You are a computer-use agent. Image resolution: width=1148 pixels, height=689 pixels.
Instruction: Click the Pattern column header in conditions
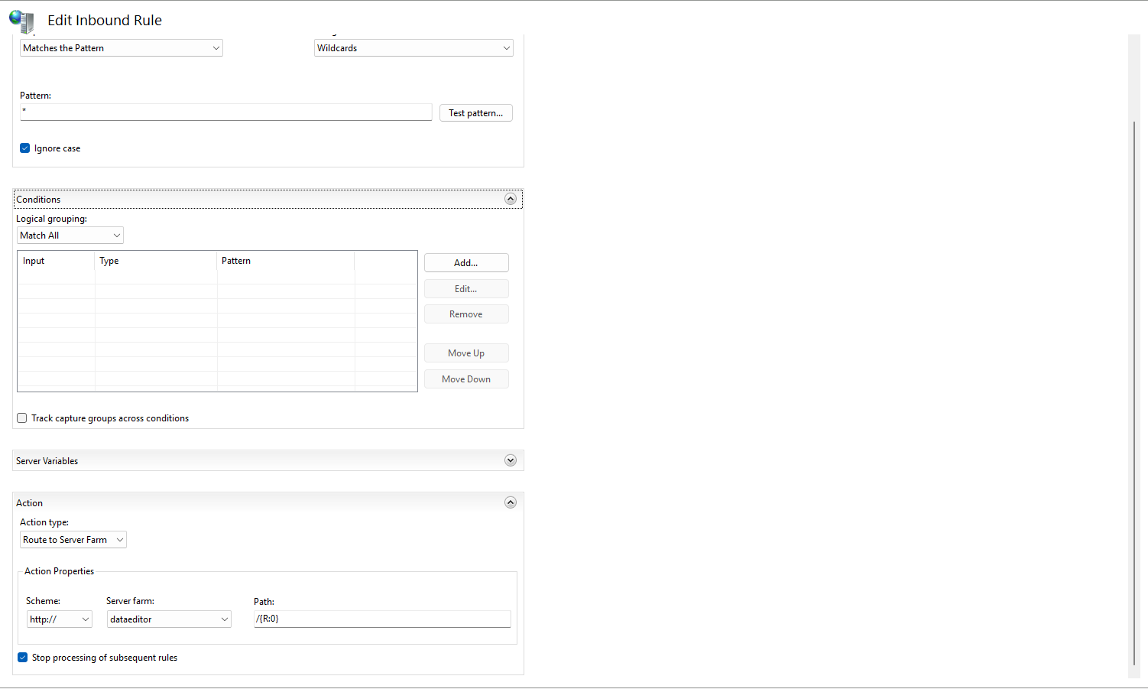(x=286, y=261)
